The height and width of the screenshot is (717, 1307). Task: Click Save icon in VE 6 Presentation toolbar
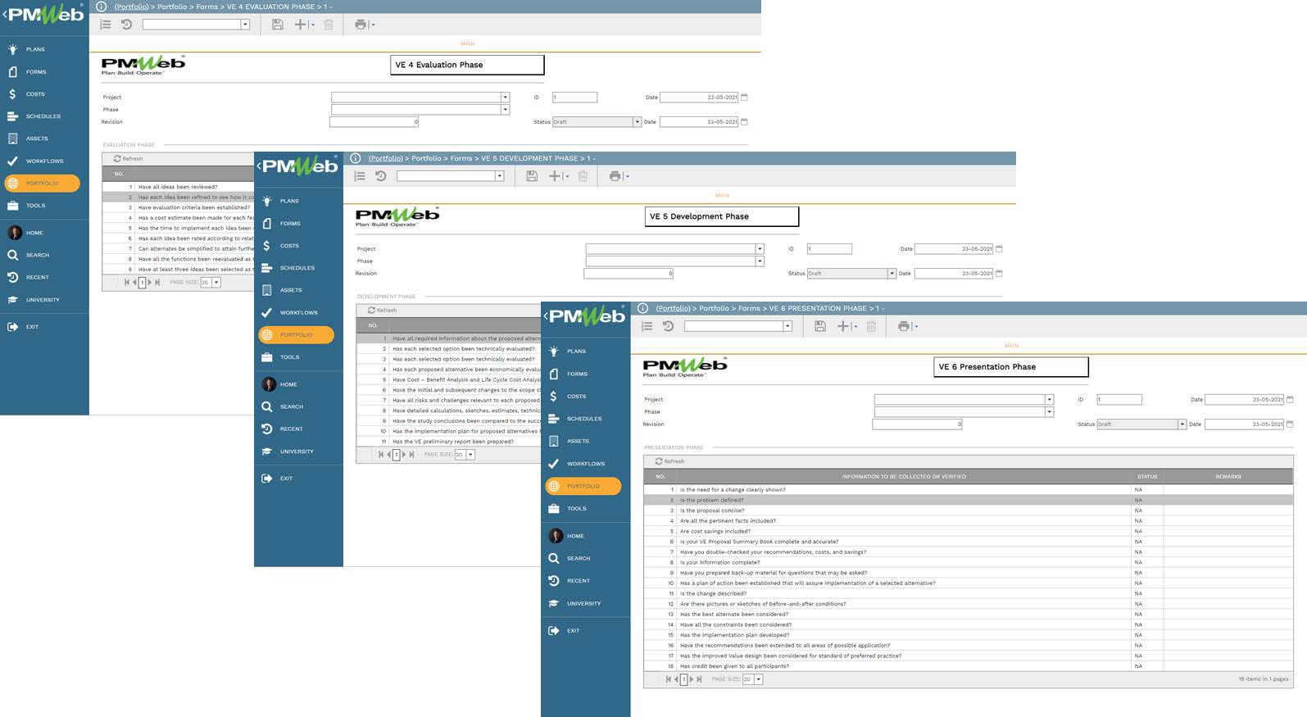pos(819,326)
